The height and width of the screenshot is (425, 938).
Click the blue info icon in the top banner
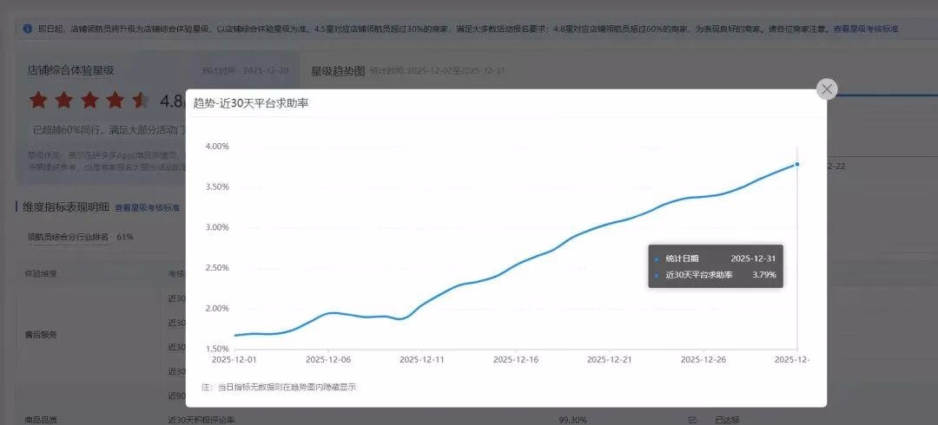click(x=28, y=29)
